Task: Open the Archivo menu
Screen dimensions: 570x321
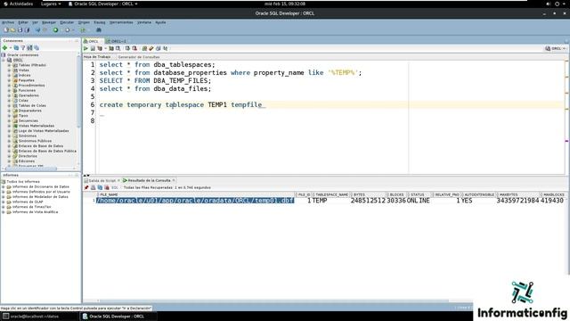Action: (x=8, y=22)
